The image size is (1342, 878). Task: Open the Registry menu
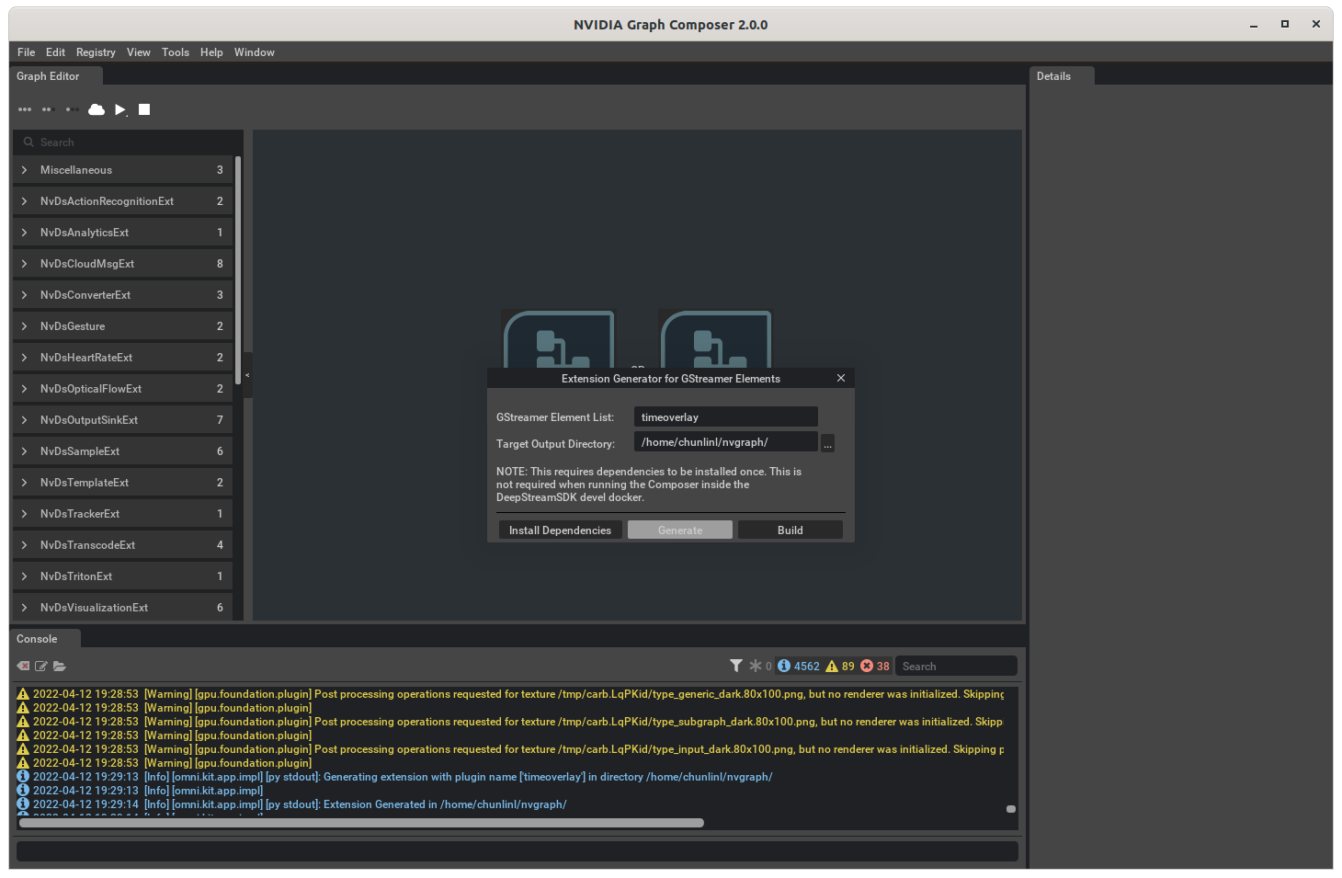(x=96, y=52)
